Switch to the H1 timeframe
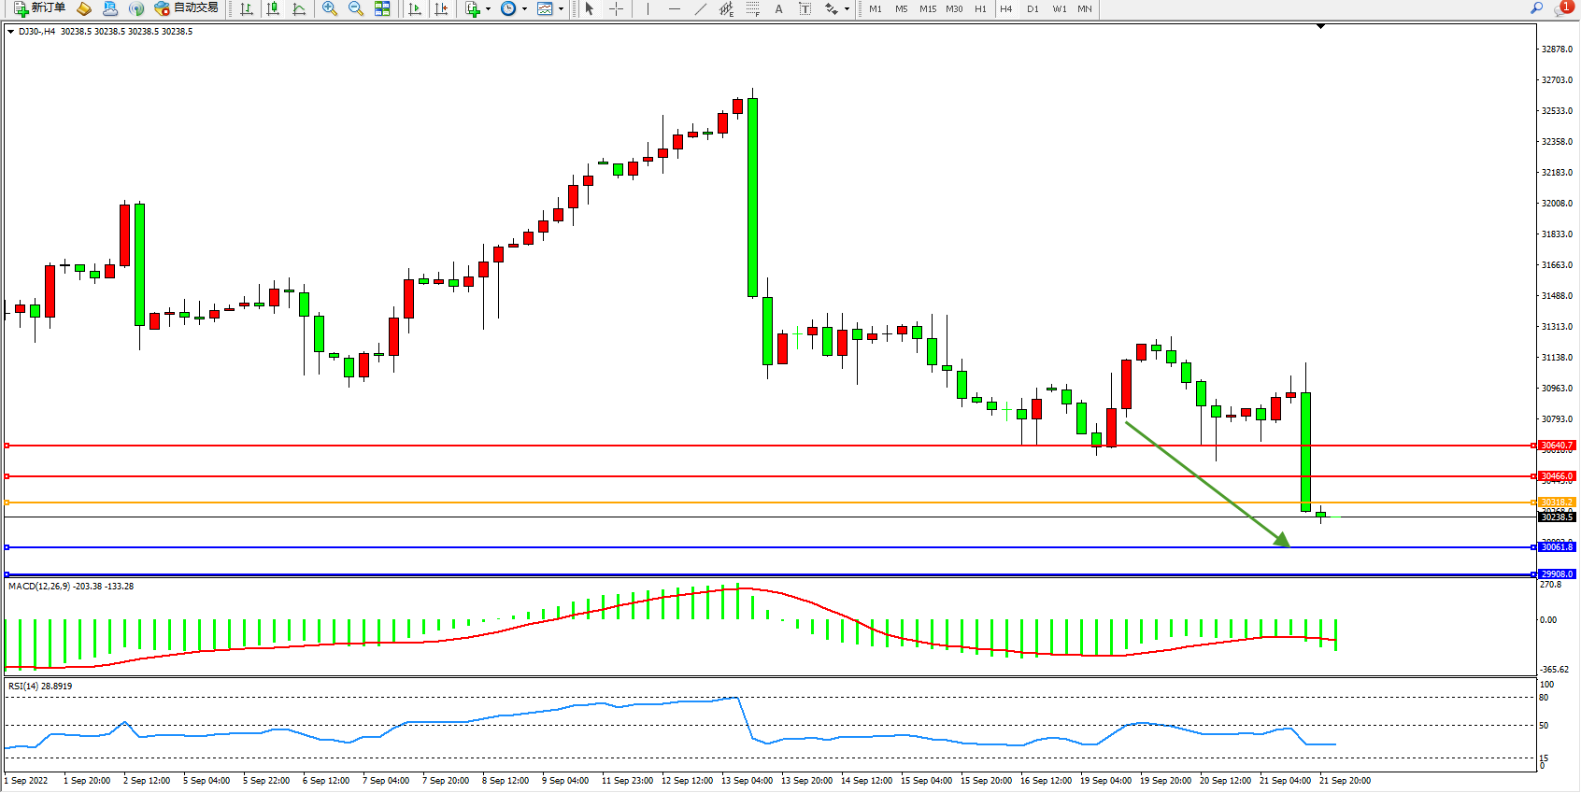Viewport: 1581px width, 793px height. (980, 8)
